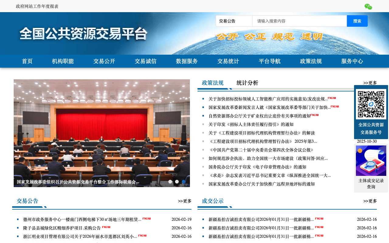This screenshot has width=389, height=243.
Task: Click >>更多 in the 成交公示 section
Action: tap(370, 201)
